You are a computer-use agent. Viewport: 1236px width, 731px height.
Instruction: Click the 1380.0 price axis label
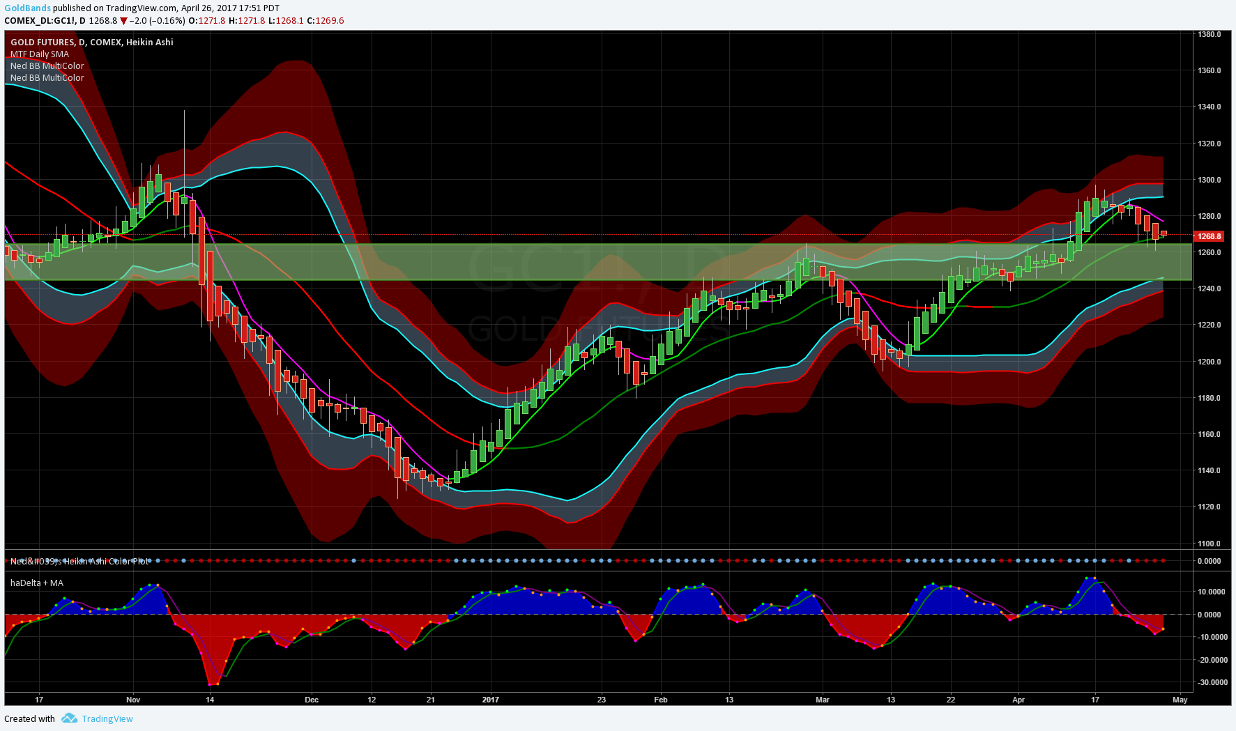1210,34
